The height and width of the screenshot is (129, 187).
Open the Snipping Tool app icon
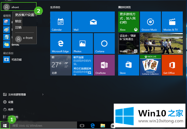[x=7, y=22]
